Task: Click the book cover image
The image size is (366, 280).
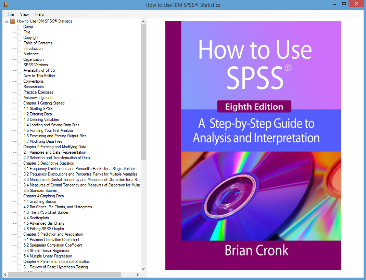Action: tap(253, 146)
